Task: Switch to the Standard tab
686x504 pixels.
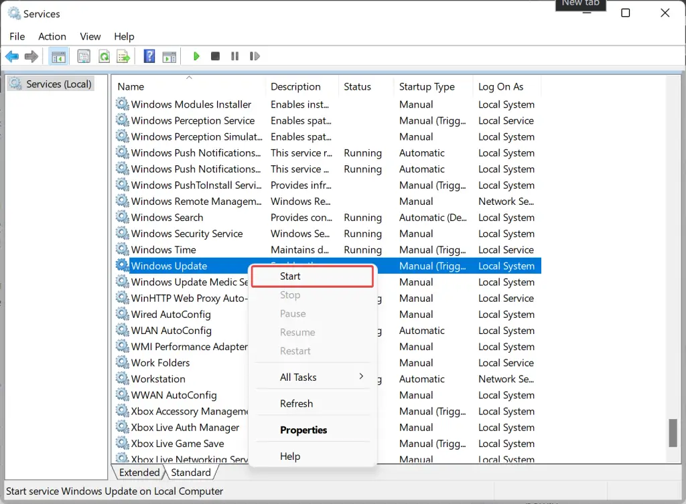Action: point(191,473)
